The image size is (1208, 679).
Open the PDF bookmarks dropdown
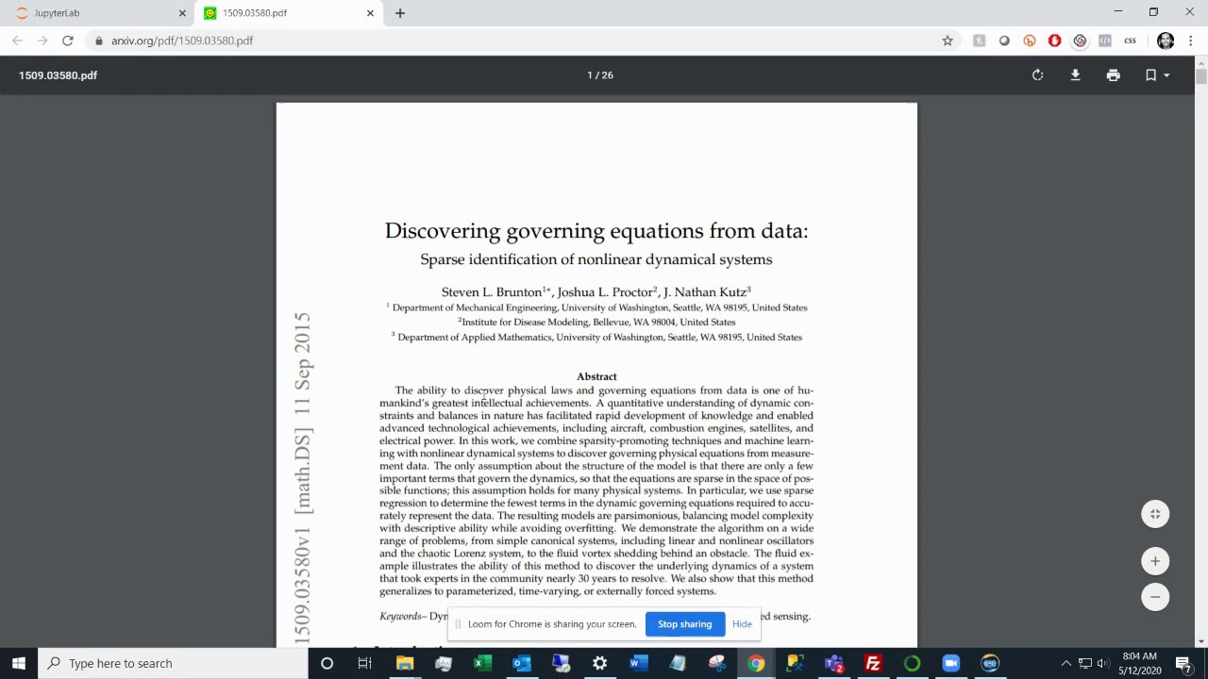[1157, 75]
